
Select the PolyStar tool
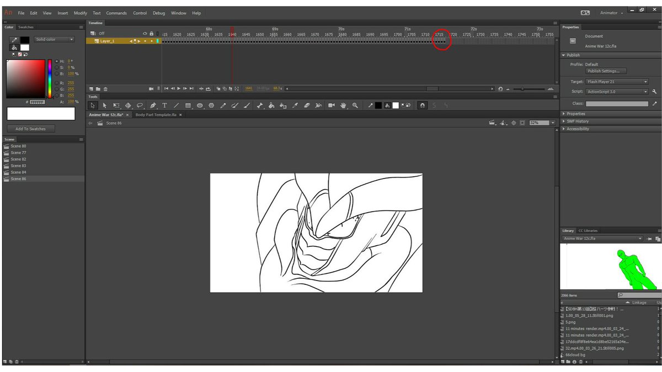(x=211, y=105)
